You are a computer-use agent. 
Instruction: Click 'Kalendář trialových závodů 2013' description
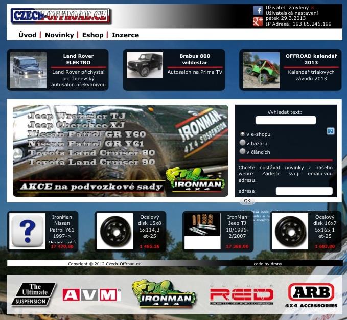click(x=311, y=75)
